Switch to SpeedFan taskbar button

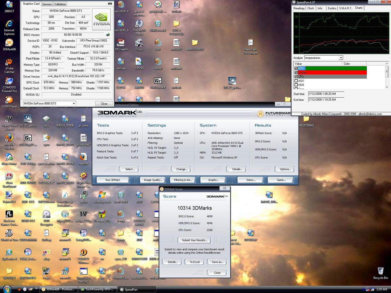click(x=137, y=289)
